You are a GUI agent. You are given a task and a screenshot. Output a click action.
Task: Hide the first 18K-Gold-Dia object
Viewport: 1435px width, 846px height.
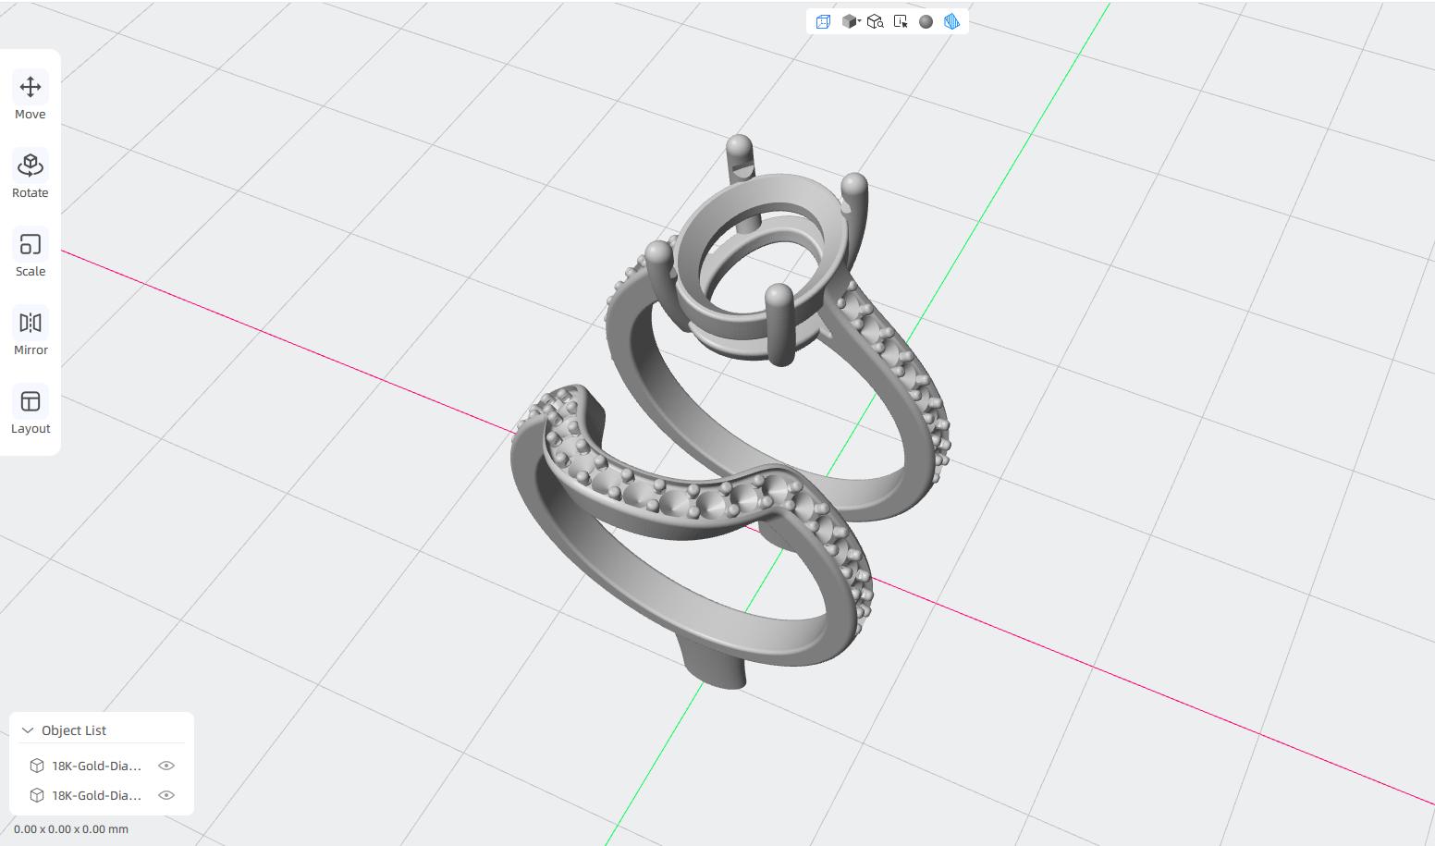click(x=166, y=766)
